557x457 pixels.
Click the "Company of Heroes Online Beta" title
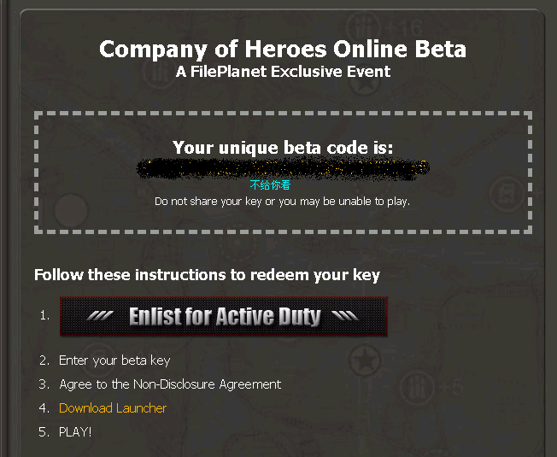283,49
